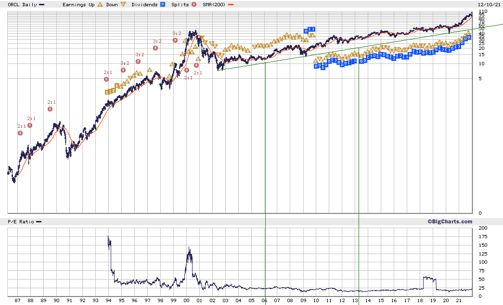
Task: Click the 110 price axis label
Action: pos(483,11)
